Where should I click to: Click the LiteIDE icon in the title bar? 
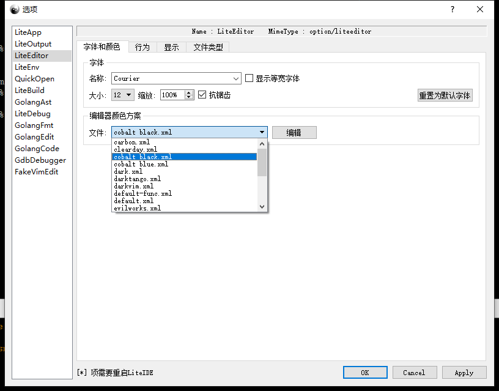coord(15,10)
